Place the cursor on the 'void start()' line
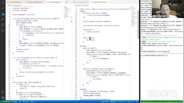The height and width of the screenshot is (103, 184). click(x=89, y=38)
